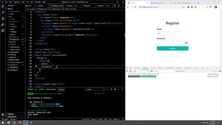Open the Selection menu in VS Code
This screenshot has height=125, width=222.
17,2
